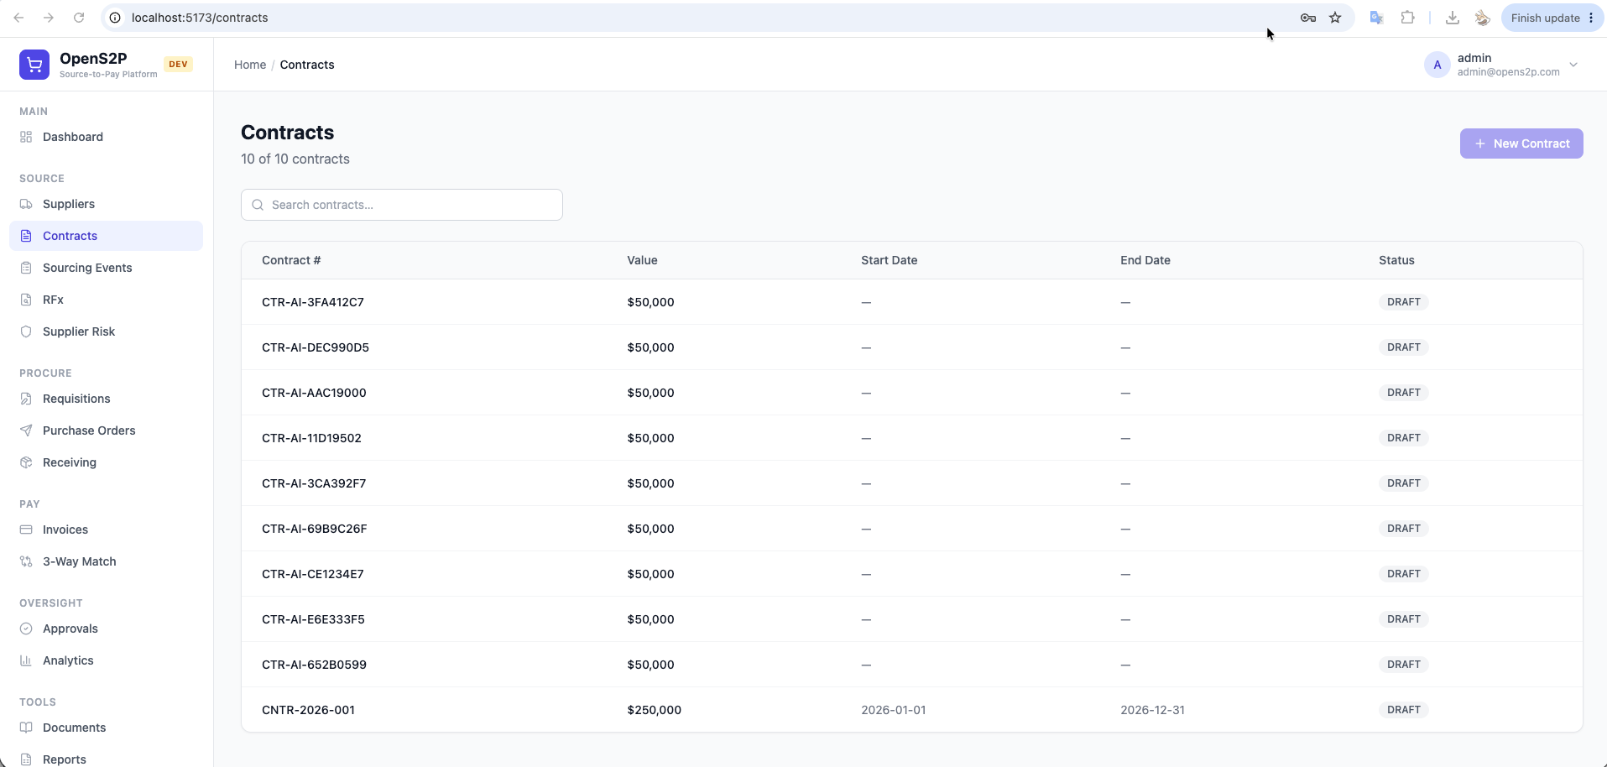Screen dimensions: 1607x767
Task: Click the translate icon in browser toolbar
Action: 1376,18
